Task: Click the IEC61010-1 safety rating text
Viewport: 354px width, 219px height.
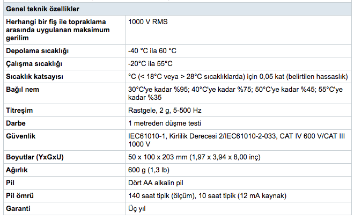Action: [231, 136]
